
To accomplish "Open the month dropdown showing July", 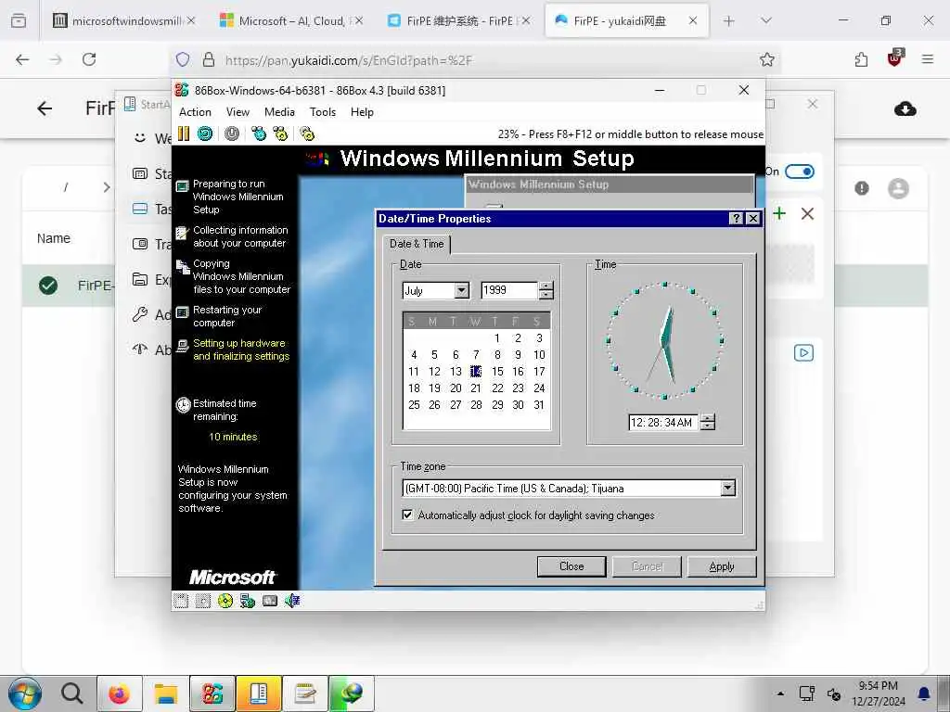I will coord(462,290).
